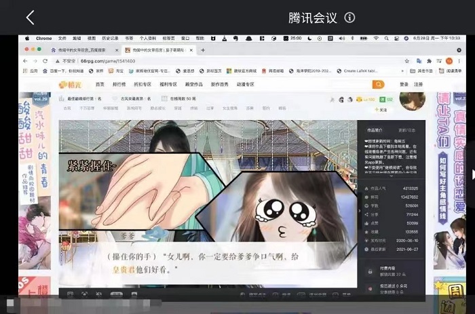475x314 pixels.
Task: Reload the current page
Action: click(45, 61)
